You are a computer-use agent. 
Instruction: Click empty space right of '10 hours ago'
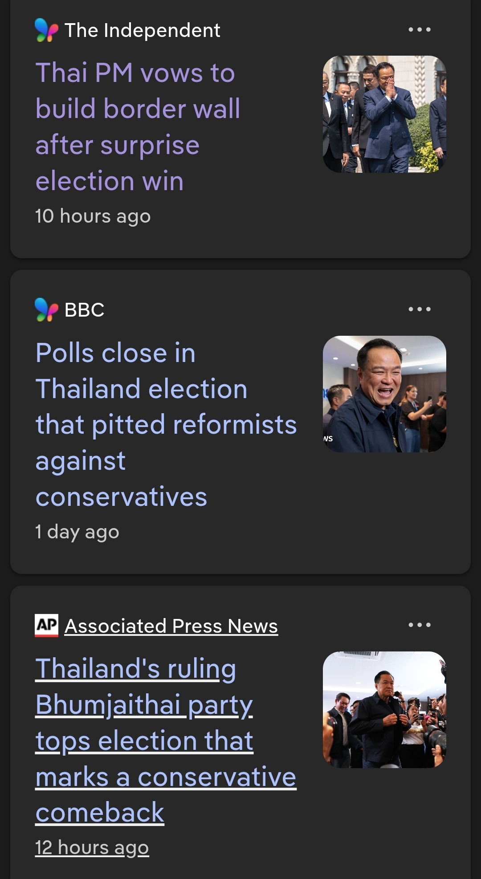click(x=289, y=217)
